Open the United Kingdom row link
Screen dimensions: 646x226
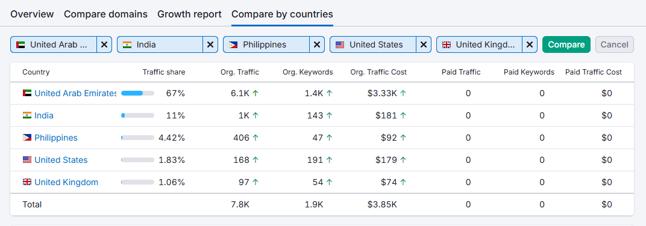pos(66,182)
